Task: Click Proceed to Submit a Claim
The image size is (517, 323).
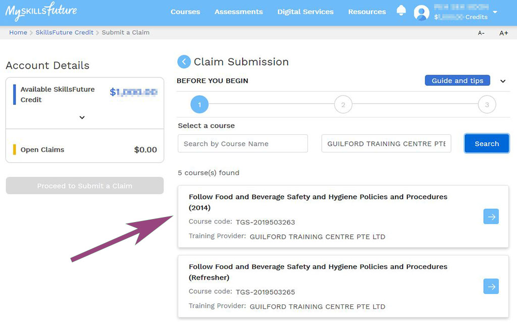Action: (x=85, y=186)
